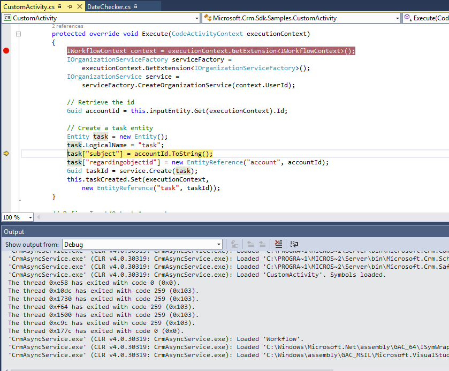Click output line "thread 0x177c has exited"
This screenshot has height=371, width=449.
tap(96, 331)
